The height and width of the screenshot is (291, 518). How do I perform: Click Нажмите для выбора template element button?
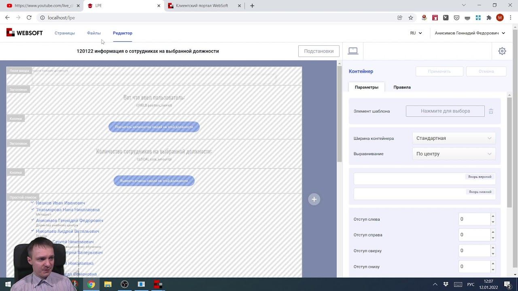(445, 111)
